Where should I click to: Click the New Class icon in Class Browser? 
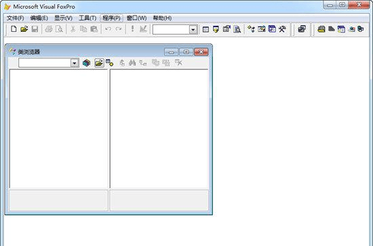tap(143, 63)
